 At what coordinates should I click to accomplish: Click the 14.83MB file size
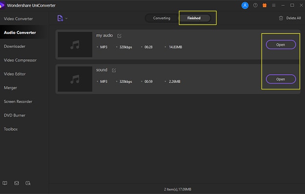pos(175,47)
